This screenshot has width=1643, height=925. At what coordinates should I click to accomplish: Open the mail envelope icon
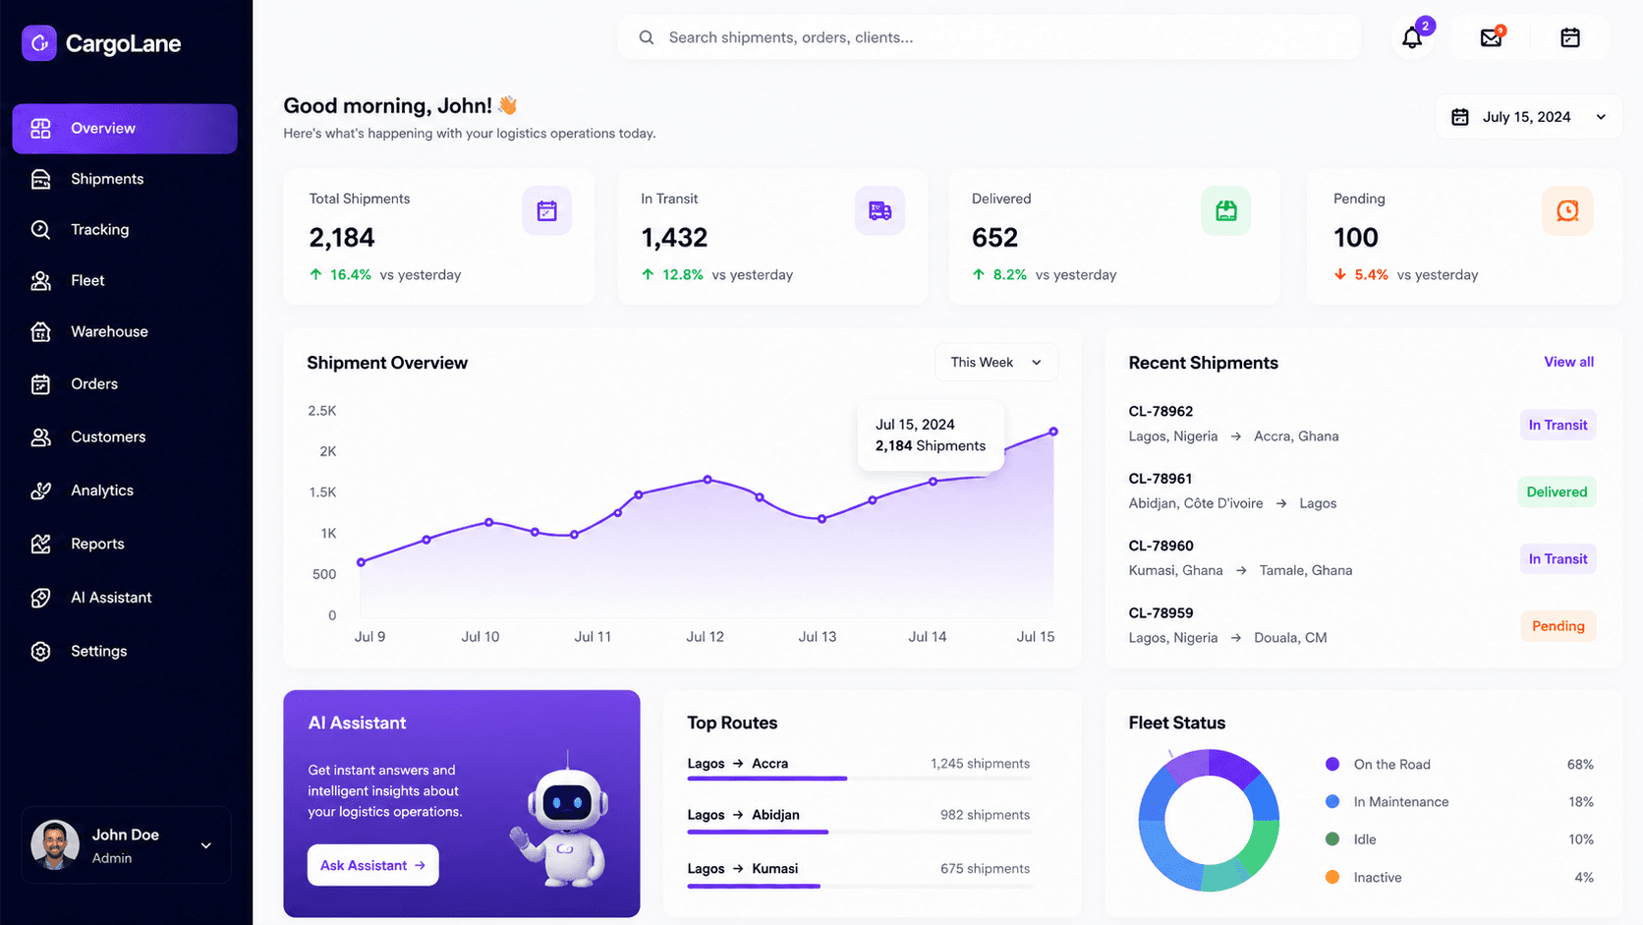point(1491,38)
